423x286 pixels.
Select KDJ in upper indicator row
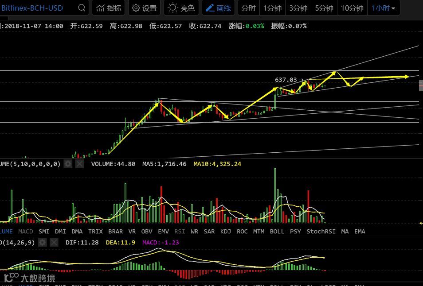point(226,232)
